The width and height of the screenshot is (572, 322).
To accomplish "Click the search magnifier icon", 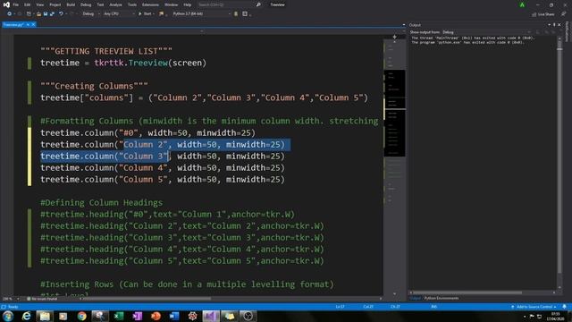I will tap(258, 4).
